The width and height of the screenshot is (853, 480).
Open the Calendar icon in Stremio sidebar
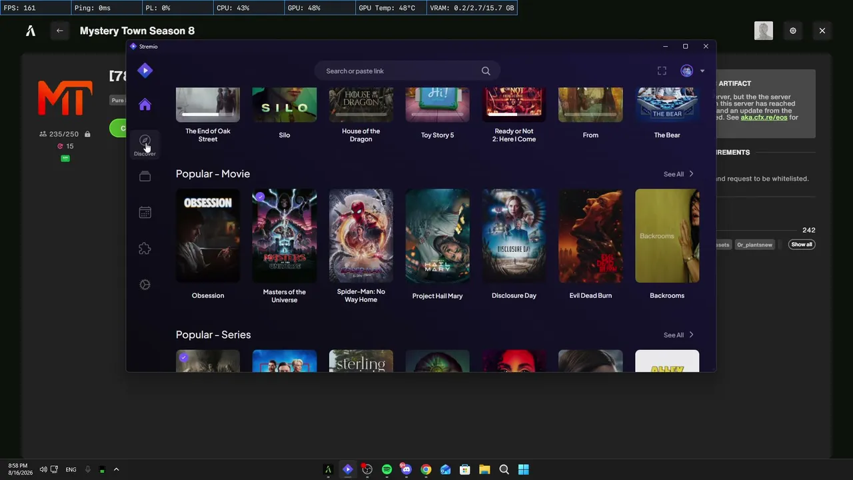coord(145,213)
